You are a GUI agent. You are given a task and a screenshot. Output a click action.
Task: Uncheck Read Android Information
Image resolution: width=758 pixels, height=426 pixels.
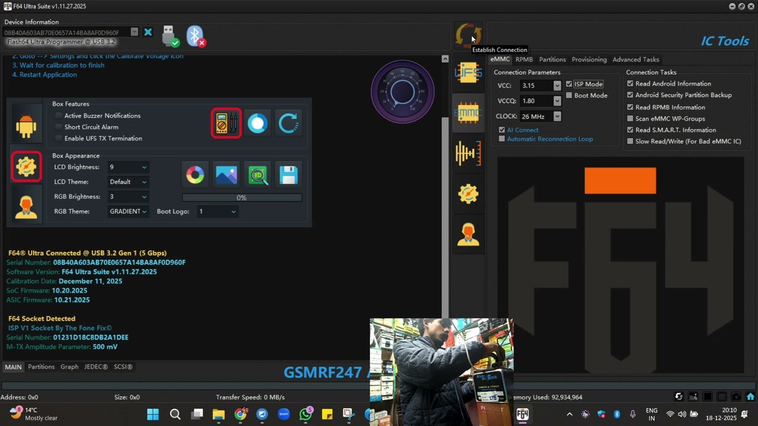coord(630,84)
